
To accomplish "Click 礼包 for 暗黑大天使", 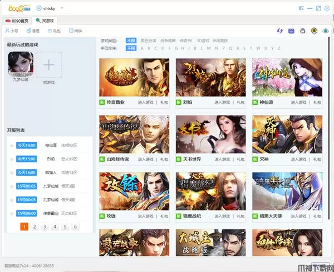I will click(x=317, y=216).
